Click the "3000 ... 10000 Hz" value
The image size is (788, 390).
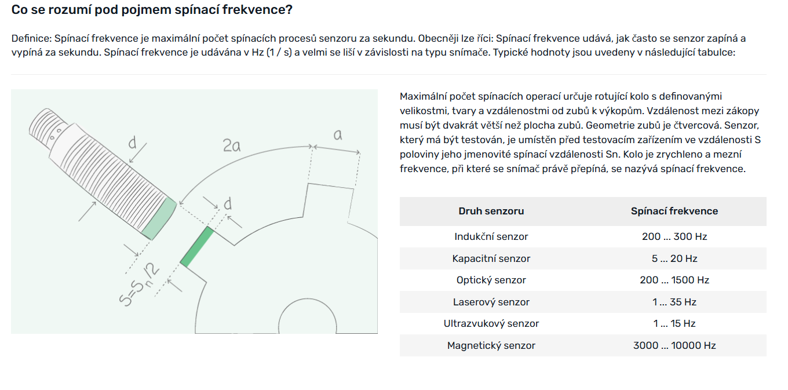point(674,345)
